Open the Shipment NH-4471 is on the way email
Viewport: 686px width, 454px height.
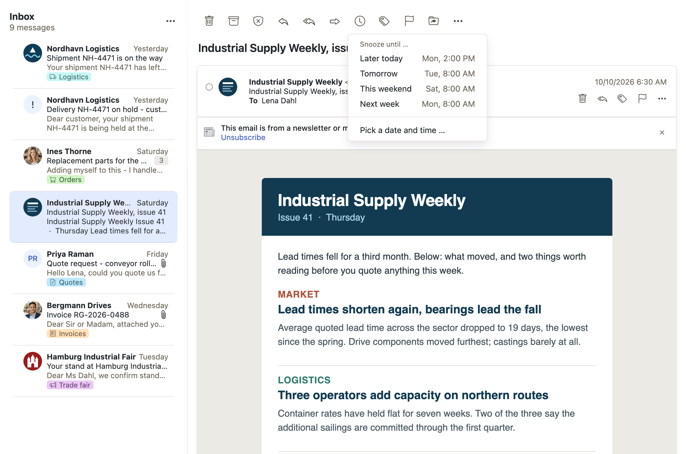[93, 62]
